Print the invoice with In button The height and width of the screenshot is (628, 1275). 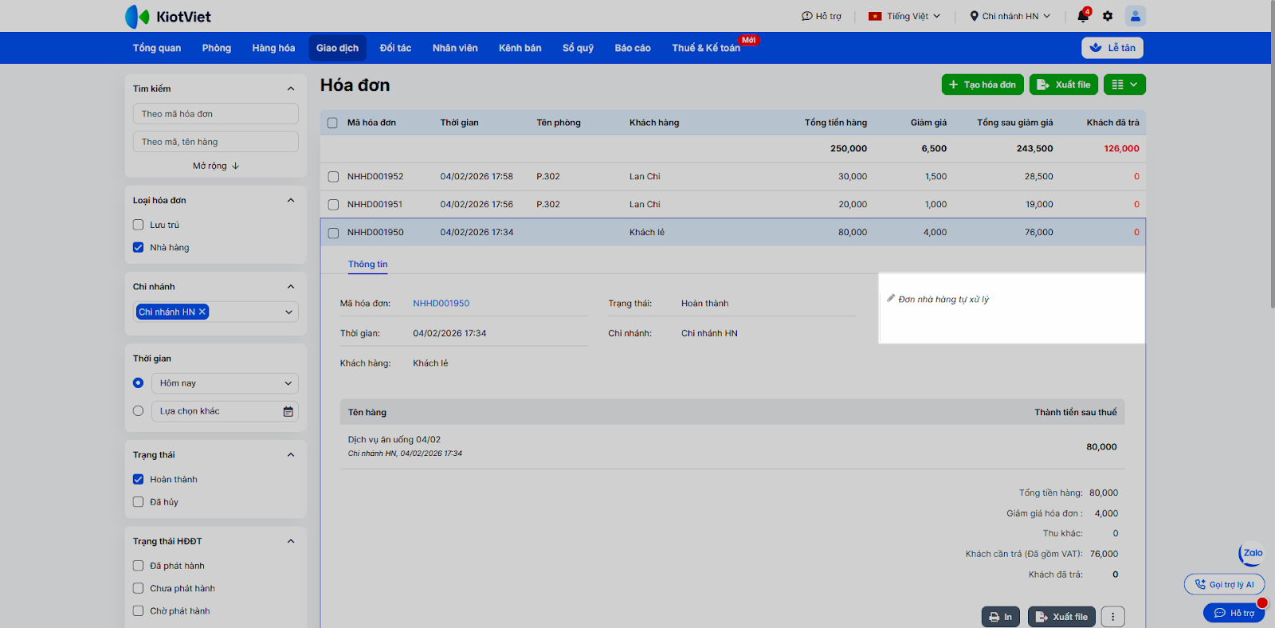pyautogui.click(x=1001, y=617)
